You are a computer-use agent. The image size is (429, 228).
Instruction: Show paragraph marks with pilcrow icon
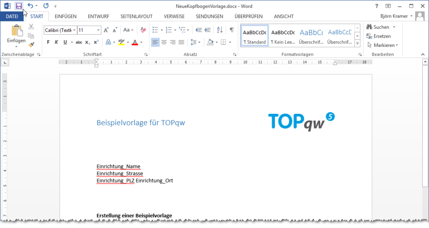click(231, 30)
